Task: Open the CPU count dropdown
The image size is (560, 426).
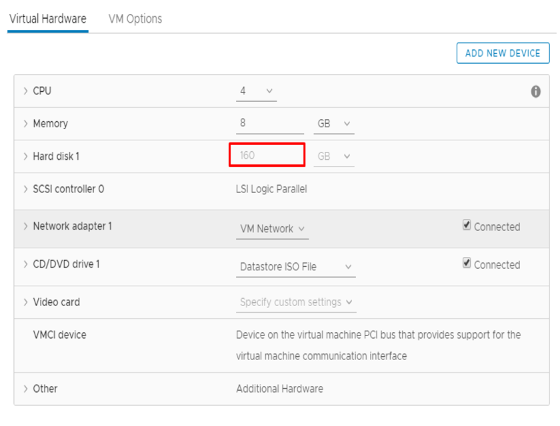Action: 257,91
